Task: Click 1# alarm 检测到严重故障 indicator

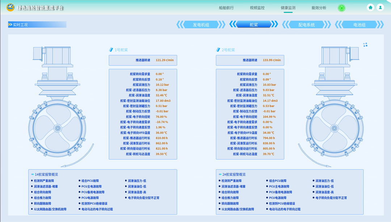Action: tap(43, 181)
